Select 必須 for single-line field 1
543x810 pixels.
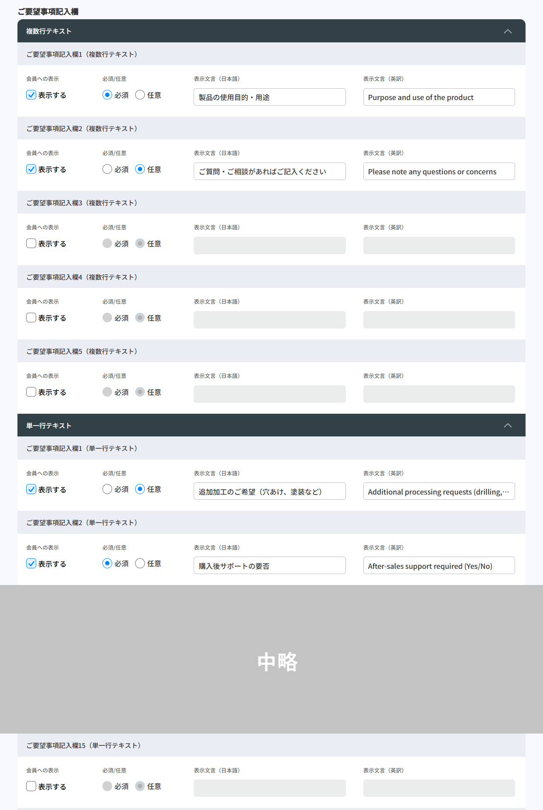tap(107, 489)
